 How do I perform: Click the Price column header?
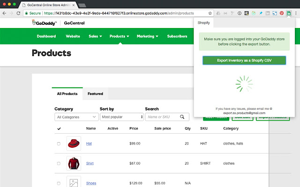point(134,129)
